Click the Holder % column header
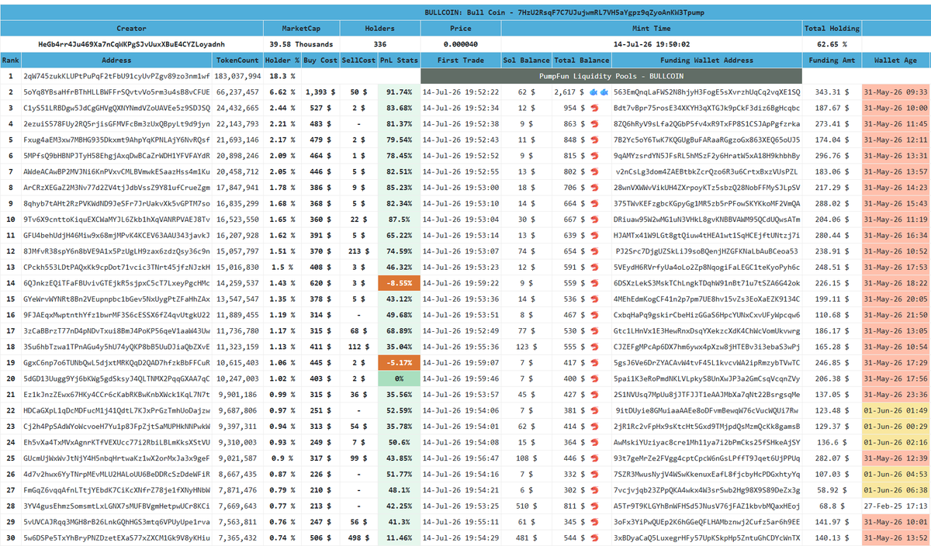Screen dimensions: 931x546 coord(282,60)
